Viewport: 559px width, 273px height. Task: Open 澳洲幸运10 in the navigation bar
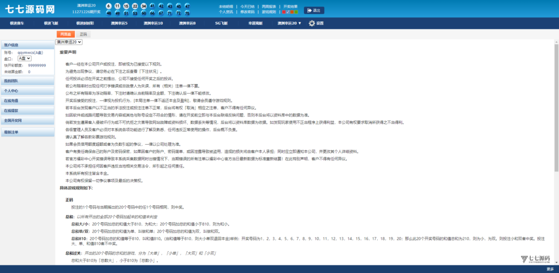click(x=153, y=23)
